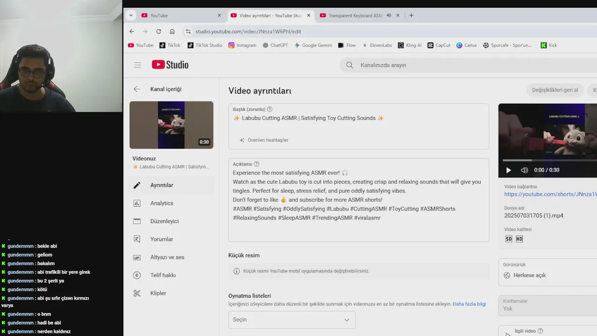Image resolution: width=597 pixels, height=336 pixels.
Task: Go to browser home page
Action: [172, 31]
